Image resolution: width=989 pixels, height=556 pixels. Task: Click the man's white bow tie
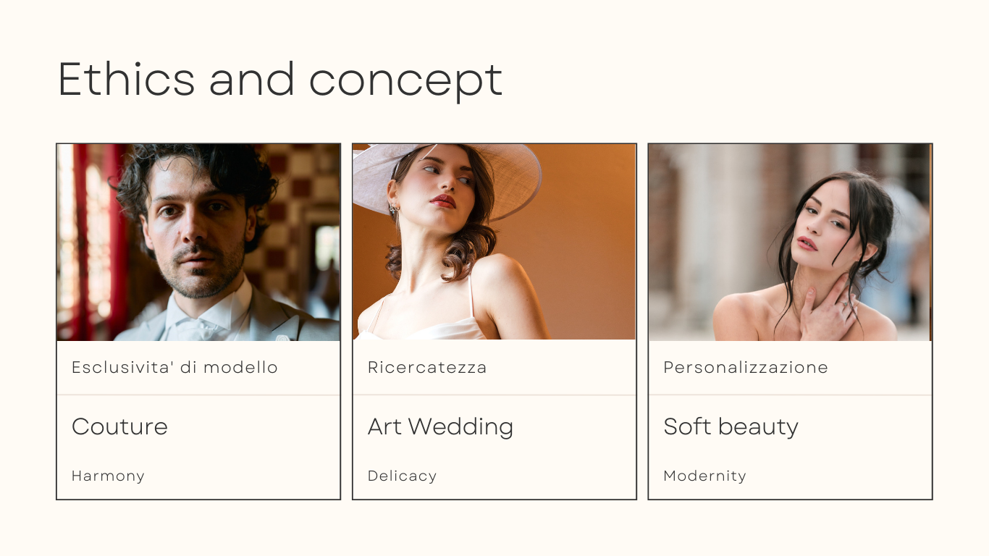point(190,328)
